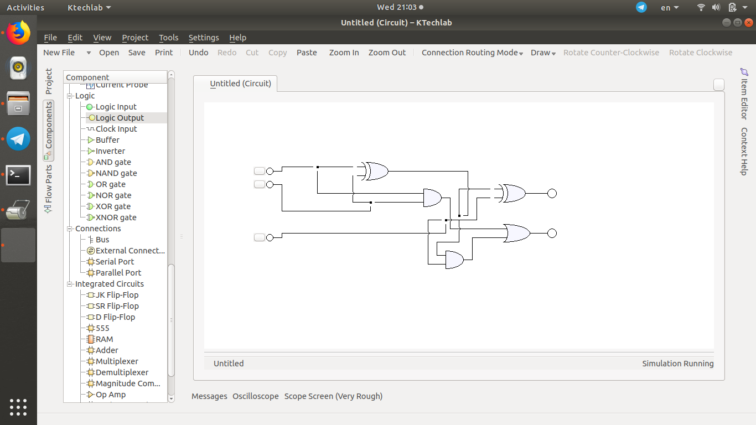Pick the Logic Input component
756x425 pixels.
[x=116, y=107]
